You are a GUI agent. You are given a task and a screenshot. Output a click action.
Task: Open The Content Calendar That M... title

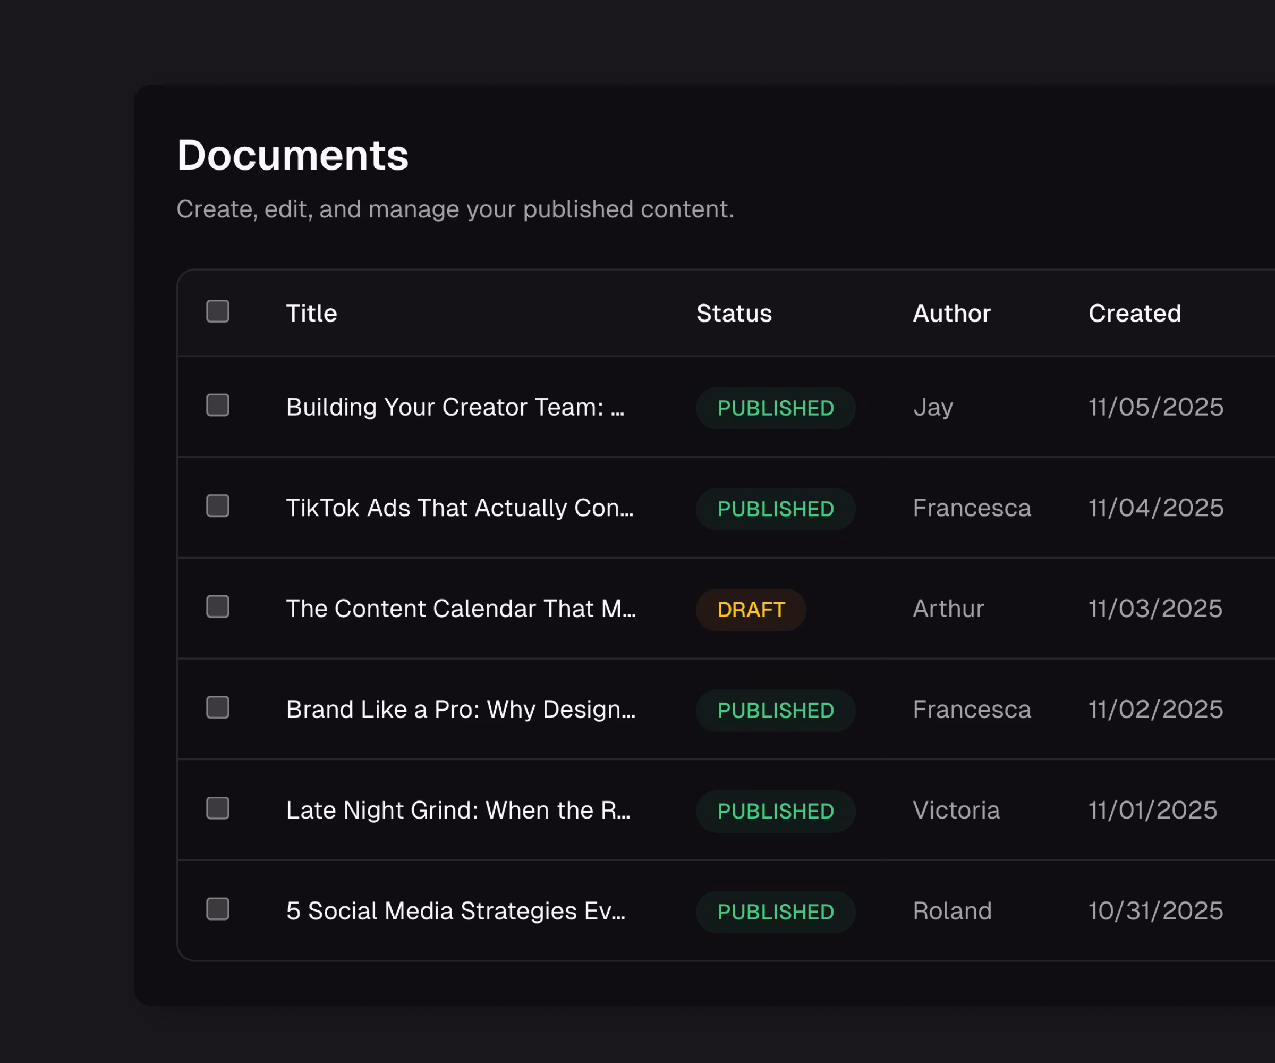point(461,609)
